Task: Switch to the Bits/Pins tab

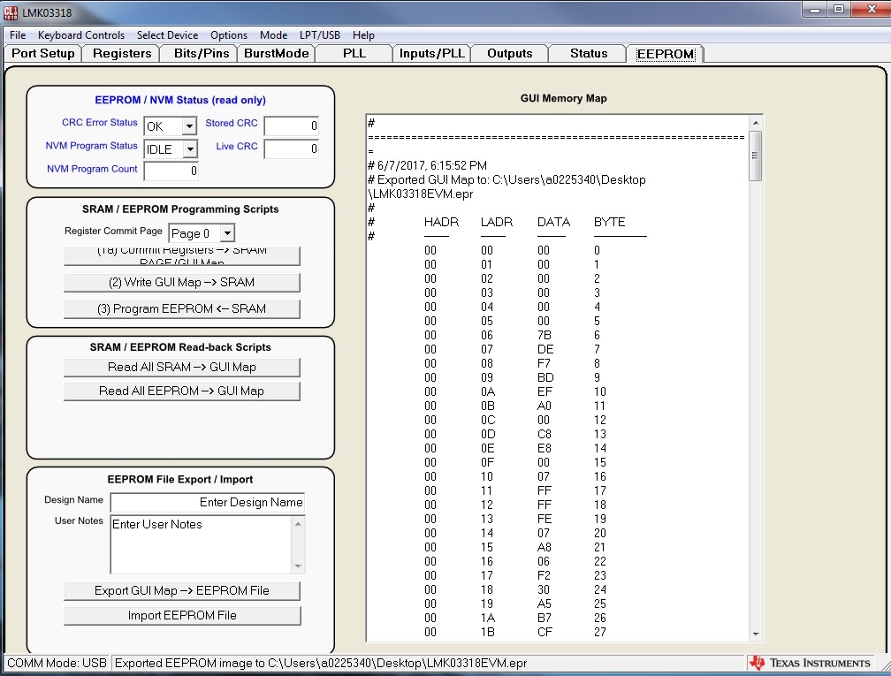Action: 202,53
